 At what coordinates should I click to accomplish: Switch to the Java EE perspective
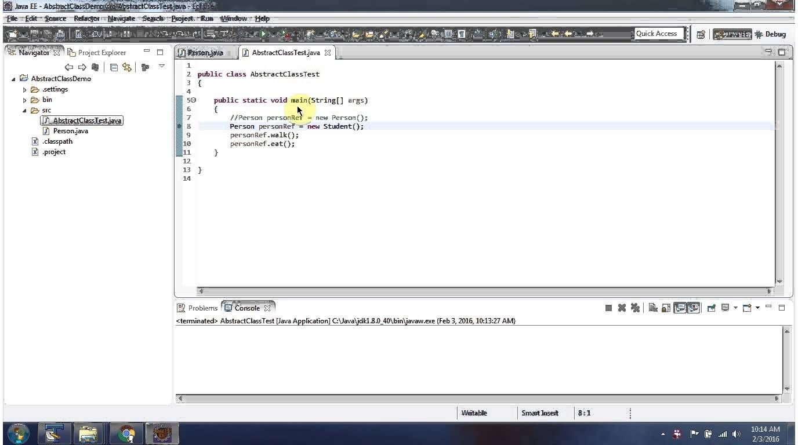click(x=732, y=34)
